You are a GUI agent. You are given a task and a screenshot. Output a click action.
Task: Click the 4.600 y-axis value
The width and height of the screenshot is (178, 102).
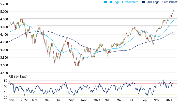pyautogui.click(x=4, y=27)
